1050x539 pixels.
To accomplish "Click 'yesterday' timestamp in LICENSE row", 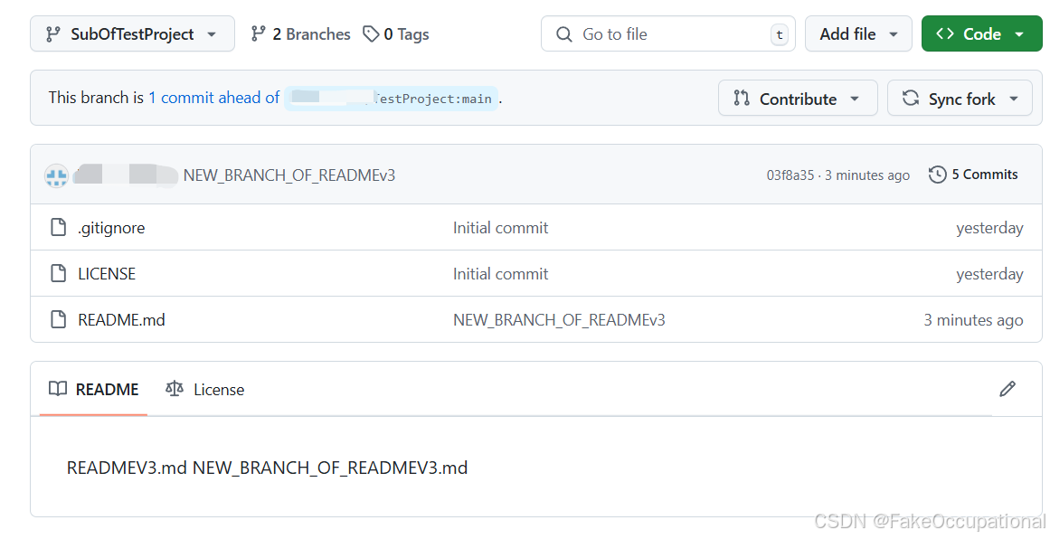I will [989, 275].
